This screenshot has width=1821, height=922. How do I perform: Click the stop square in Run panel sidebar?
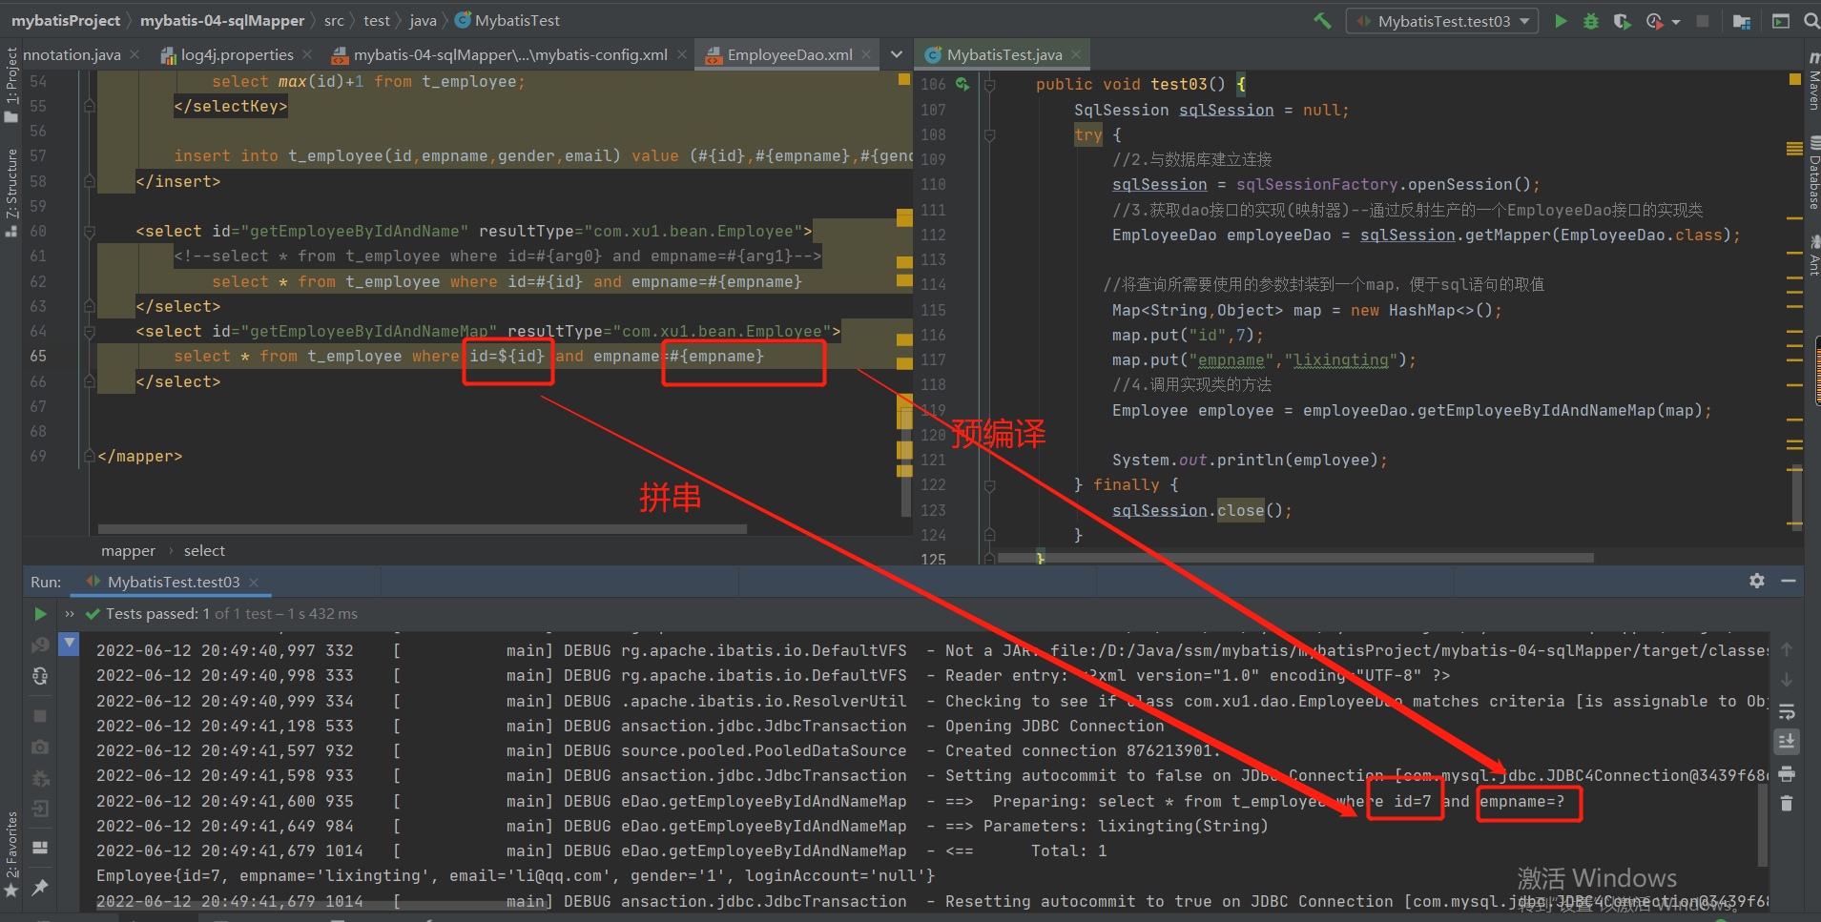tap(40, 715)
